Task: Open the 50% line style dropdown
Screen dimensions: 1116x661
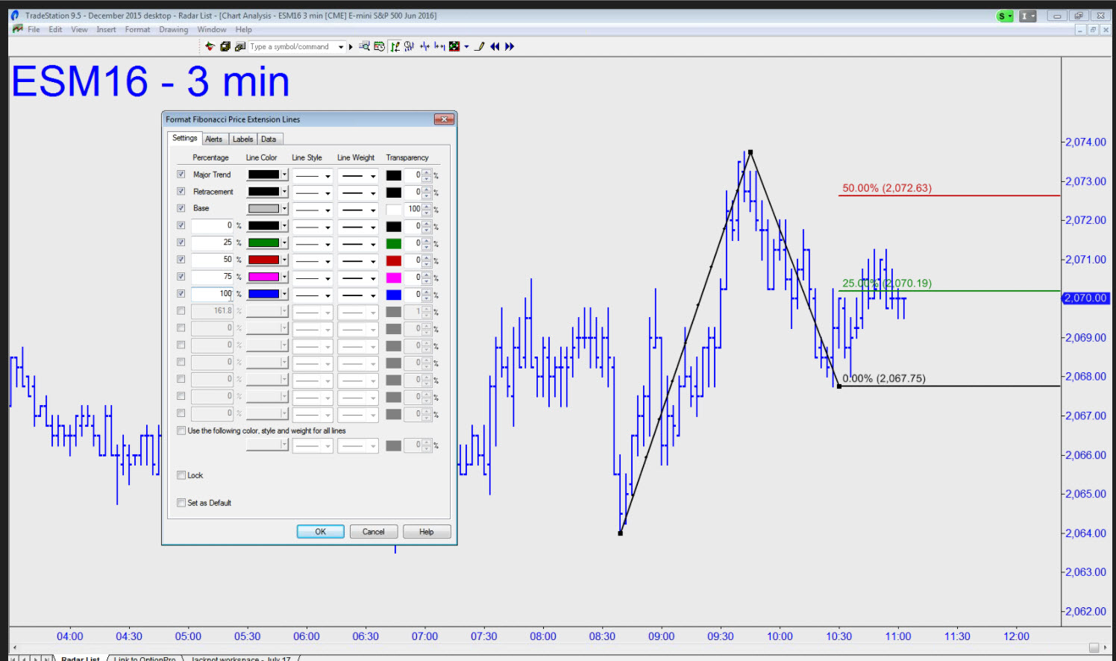Action: pyautogui.click(x=327, y=262)
